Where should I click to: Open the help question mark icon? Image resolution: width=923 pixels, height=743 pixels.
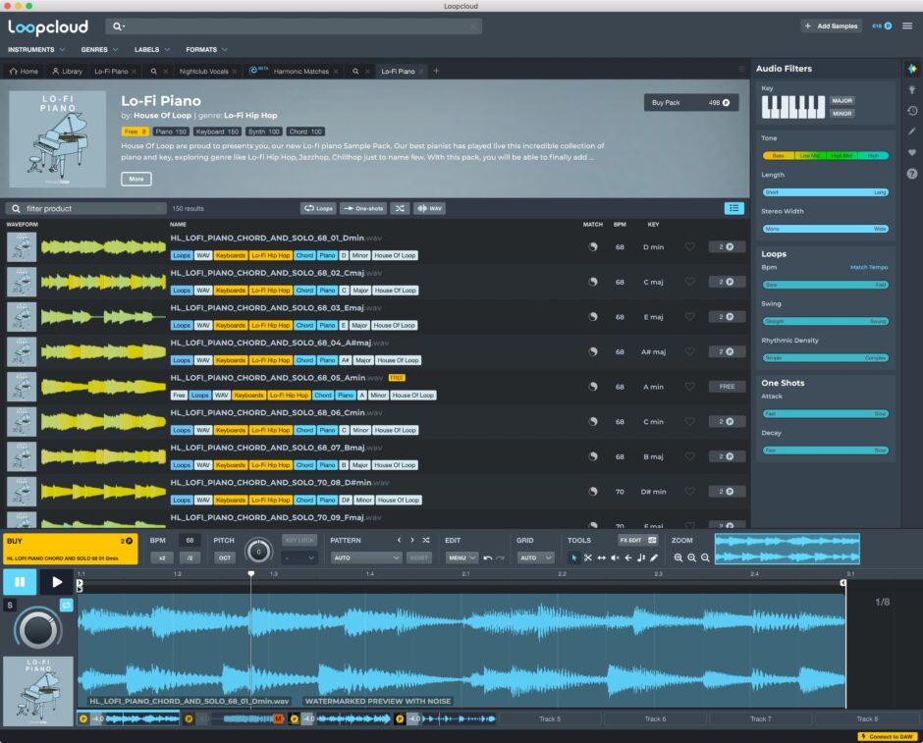click(912, 174)
